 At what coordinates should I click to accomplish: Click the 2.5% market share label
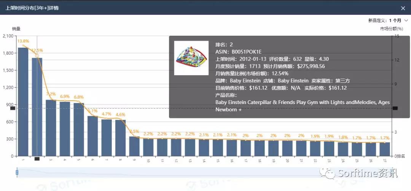point(134,131)
